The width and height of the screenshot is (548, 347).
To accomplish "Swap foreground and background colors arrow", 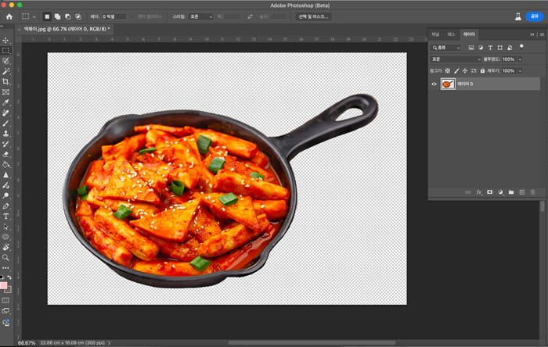I will (9, 277).
